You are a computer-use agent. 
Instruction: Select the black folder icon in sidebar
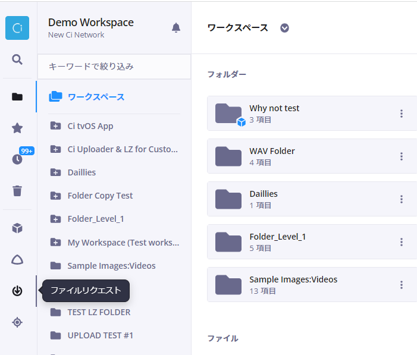(x=17, y=97)
